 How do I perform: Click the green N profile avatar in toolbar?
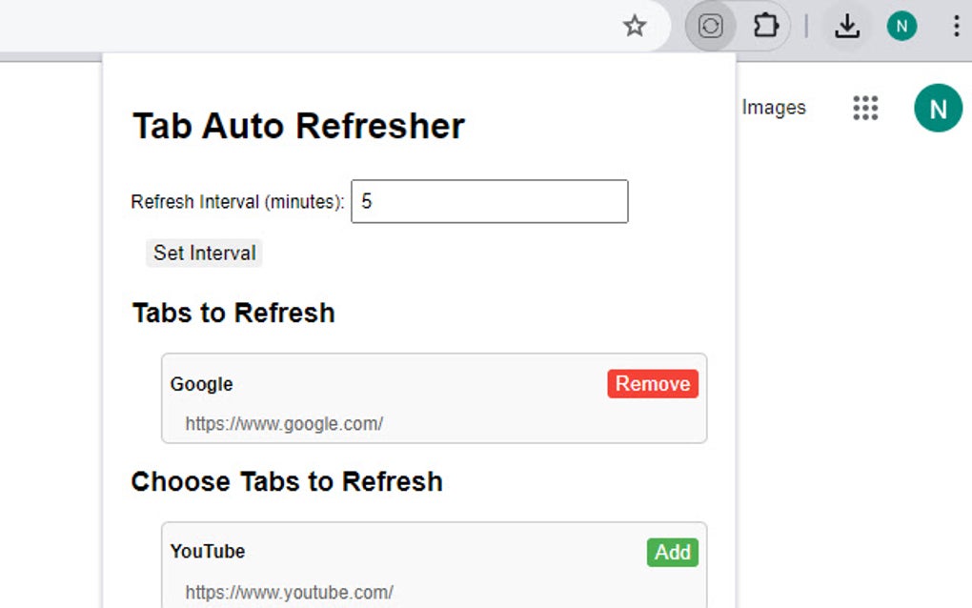pos(901,26)
